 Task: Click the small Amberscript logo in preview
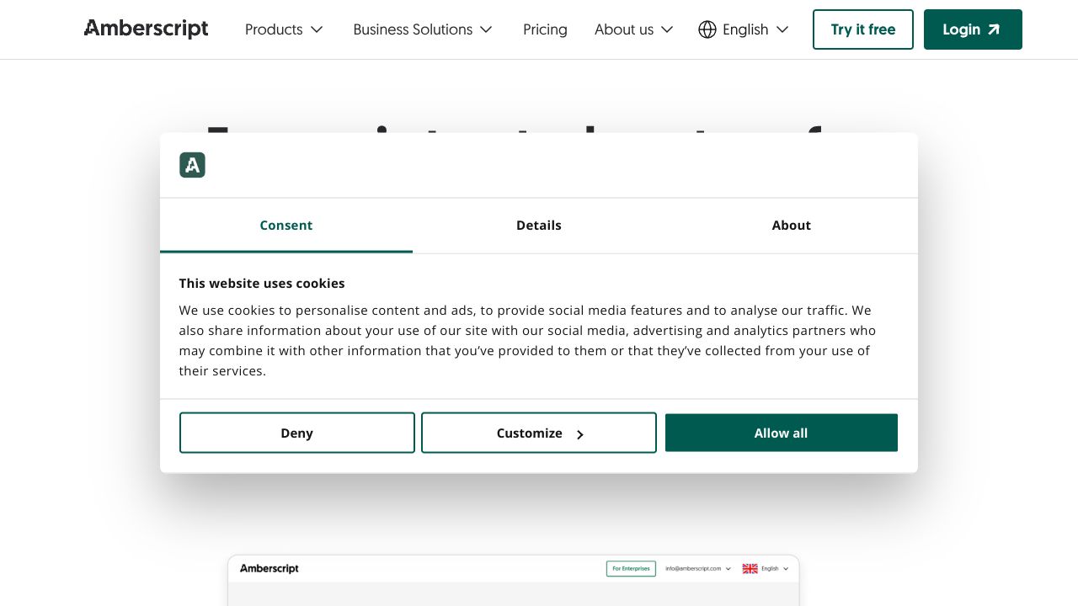tap(269, 569)
